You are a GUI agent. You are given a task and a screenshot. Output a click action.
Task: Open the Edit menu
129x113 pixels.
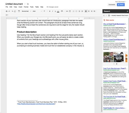pyautogui.click(x=11, y=7)
